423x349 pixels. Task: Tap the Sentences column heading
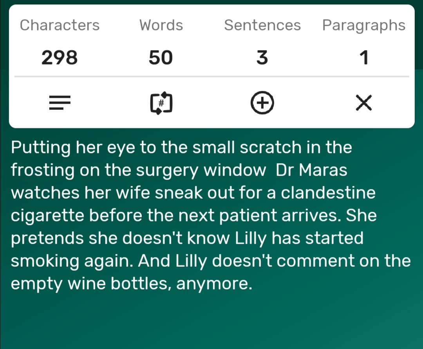(x=262, y=25)
